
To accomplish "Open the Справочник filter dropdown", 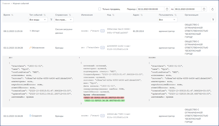I will (x=64, y=20).
